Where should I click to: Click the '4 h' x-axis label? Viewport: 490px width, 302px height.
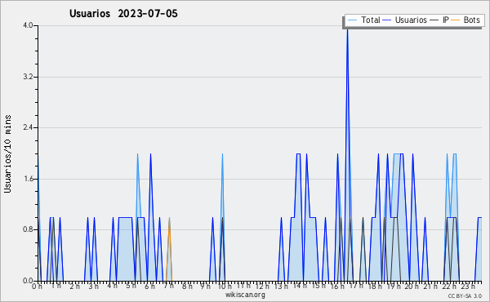pos(112,286)
